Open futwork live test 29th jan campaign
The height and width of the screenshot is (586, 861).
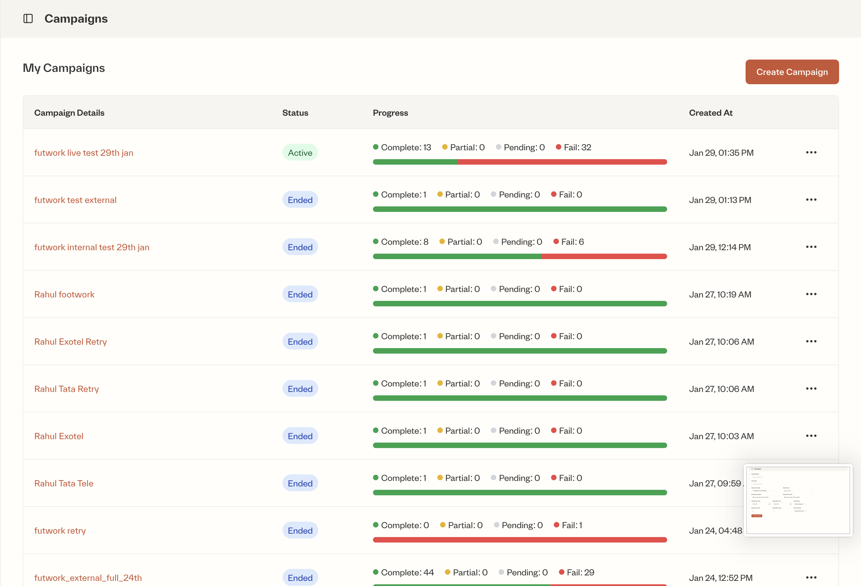pyautogui.click(x=84, y=153)
